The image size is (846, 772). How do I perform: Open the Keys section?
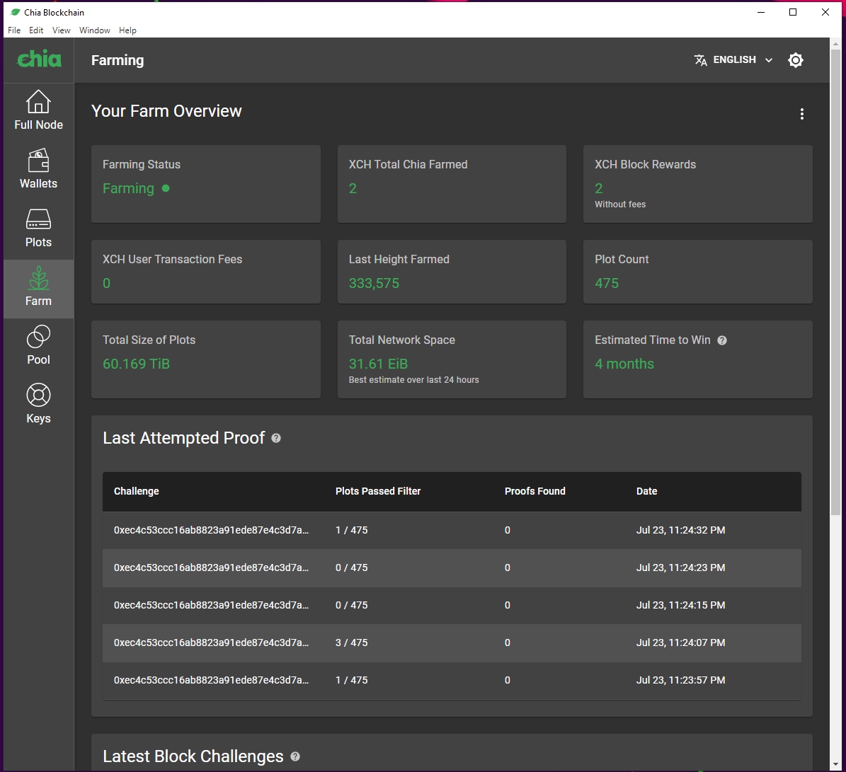(x=38, y=404)
